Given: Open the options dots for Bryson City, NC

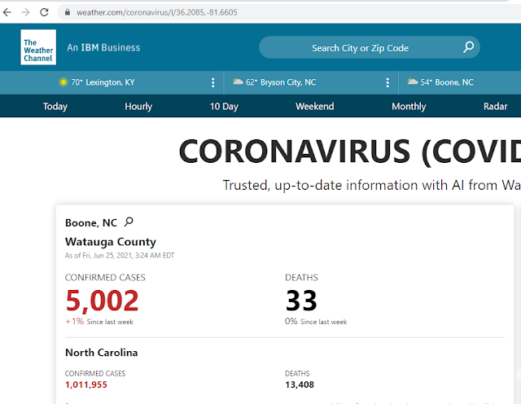Looking at the screenshot, I should tap(387, 82).
